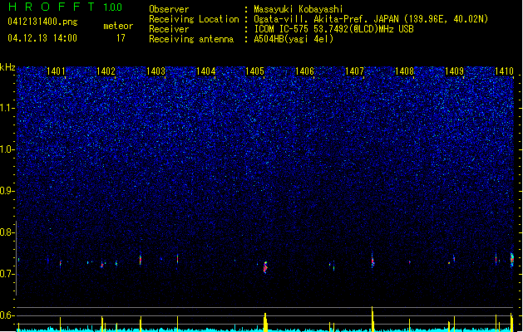Click the 1403 time marker
523x332 pixels.
[x=155, y=71]
